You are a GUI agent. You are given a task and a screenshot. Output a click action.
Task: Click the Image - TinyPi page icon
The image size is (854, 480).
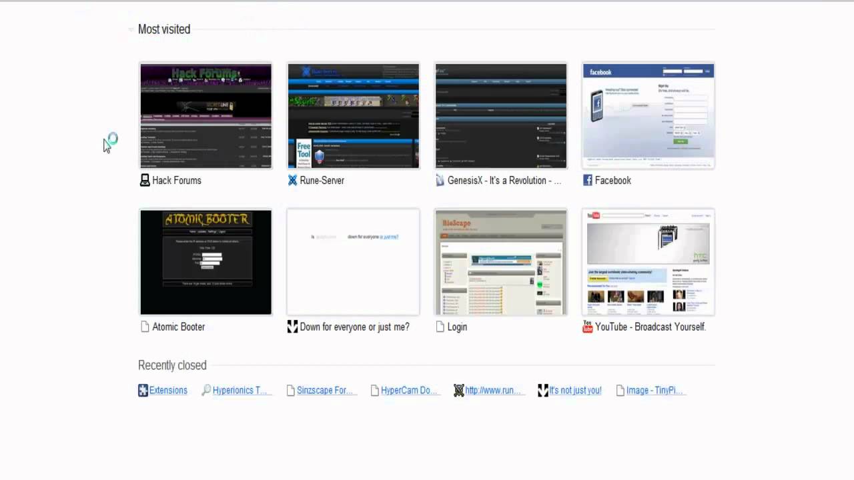click(620, 391)
